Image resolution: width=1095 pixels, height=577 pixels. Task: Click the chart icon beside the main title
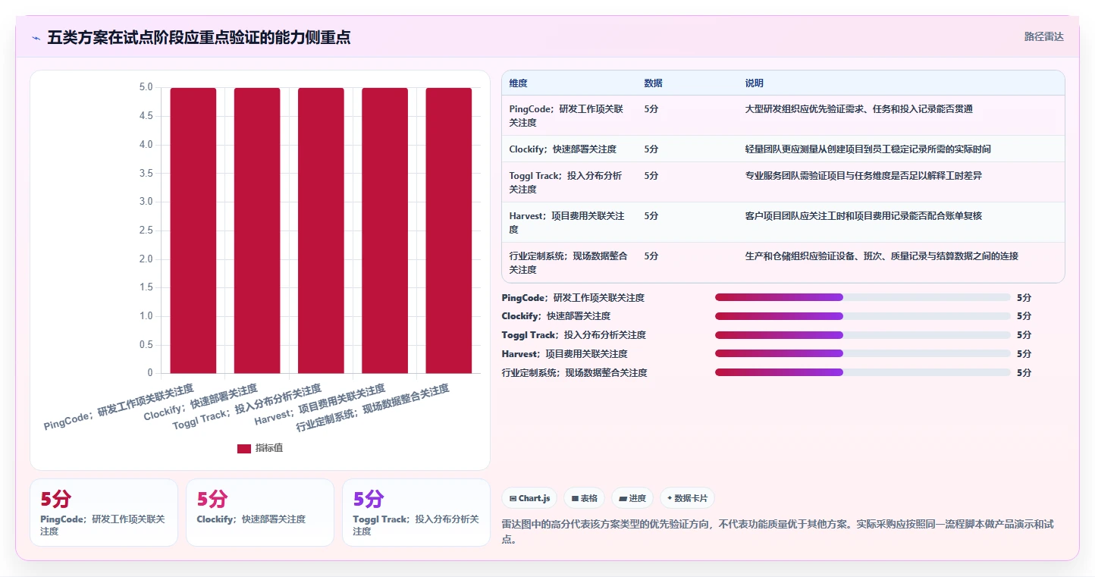point(36,38)
